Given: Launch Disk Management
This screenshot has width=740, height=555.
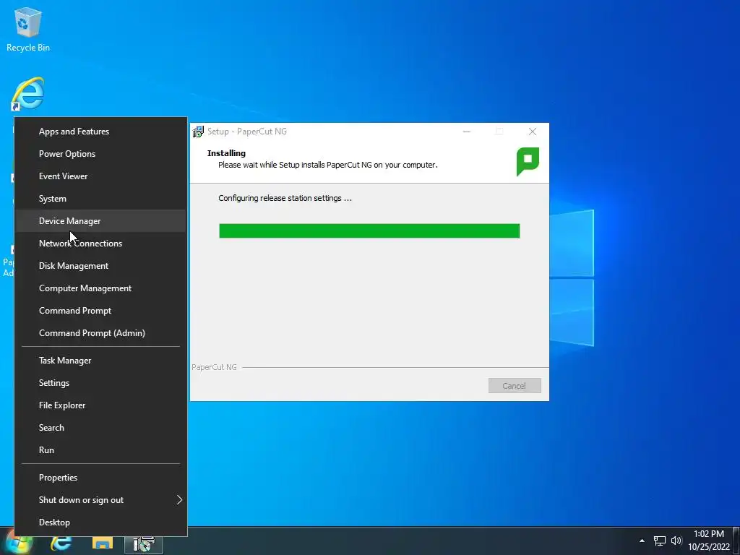Looking at the screenshot, I should tap(101, 266).
